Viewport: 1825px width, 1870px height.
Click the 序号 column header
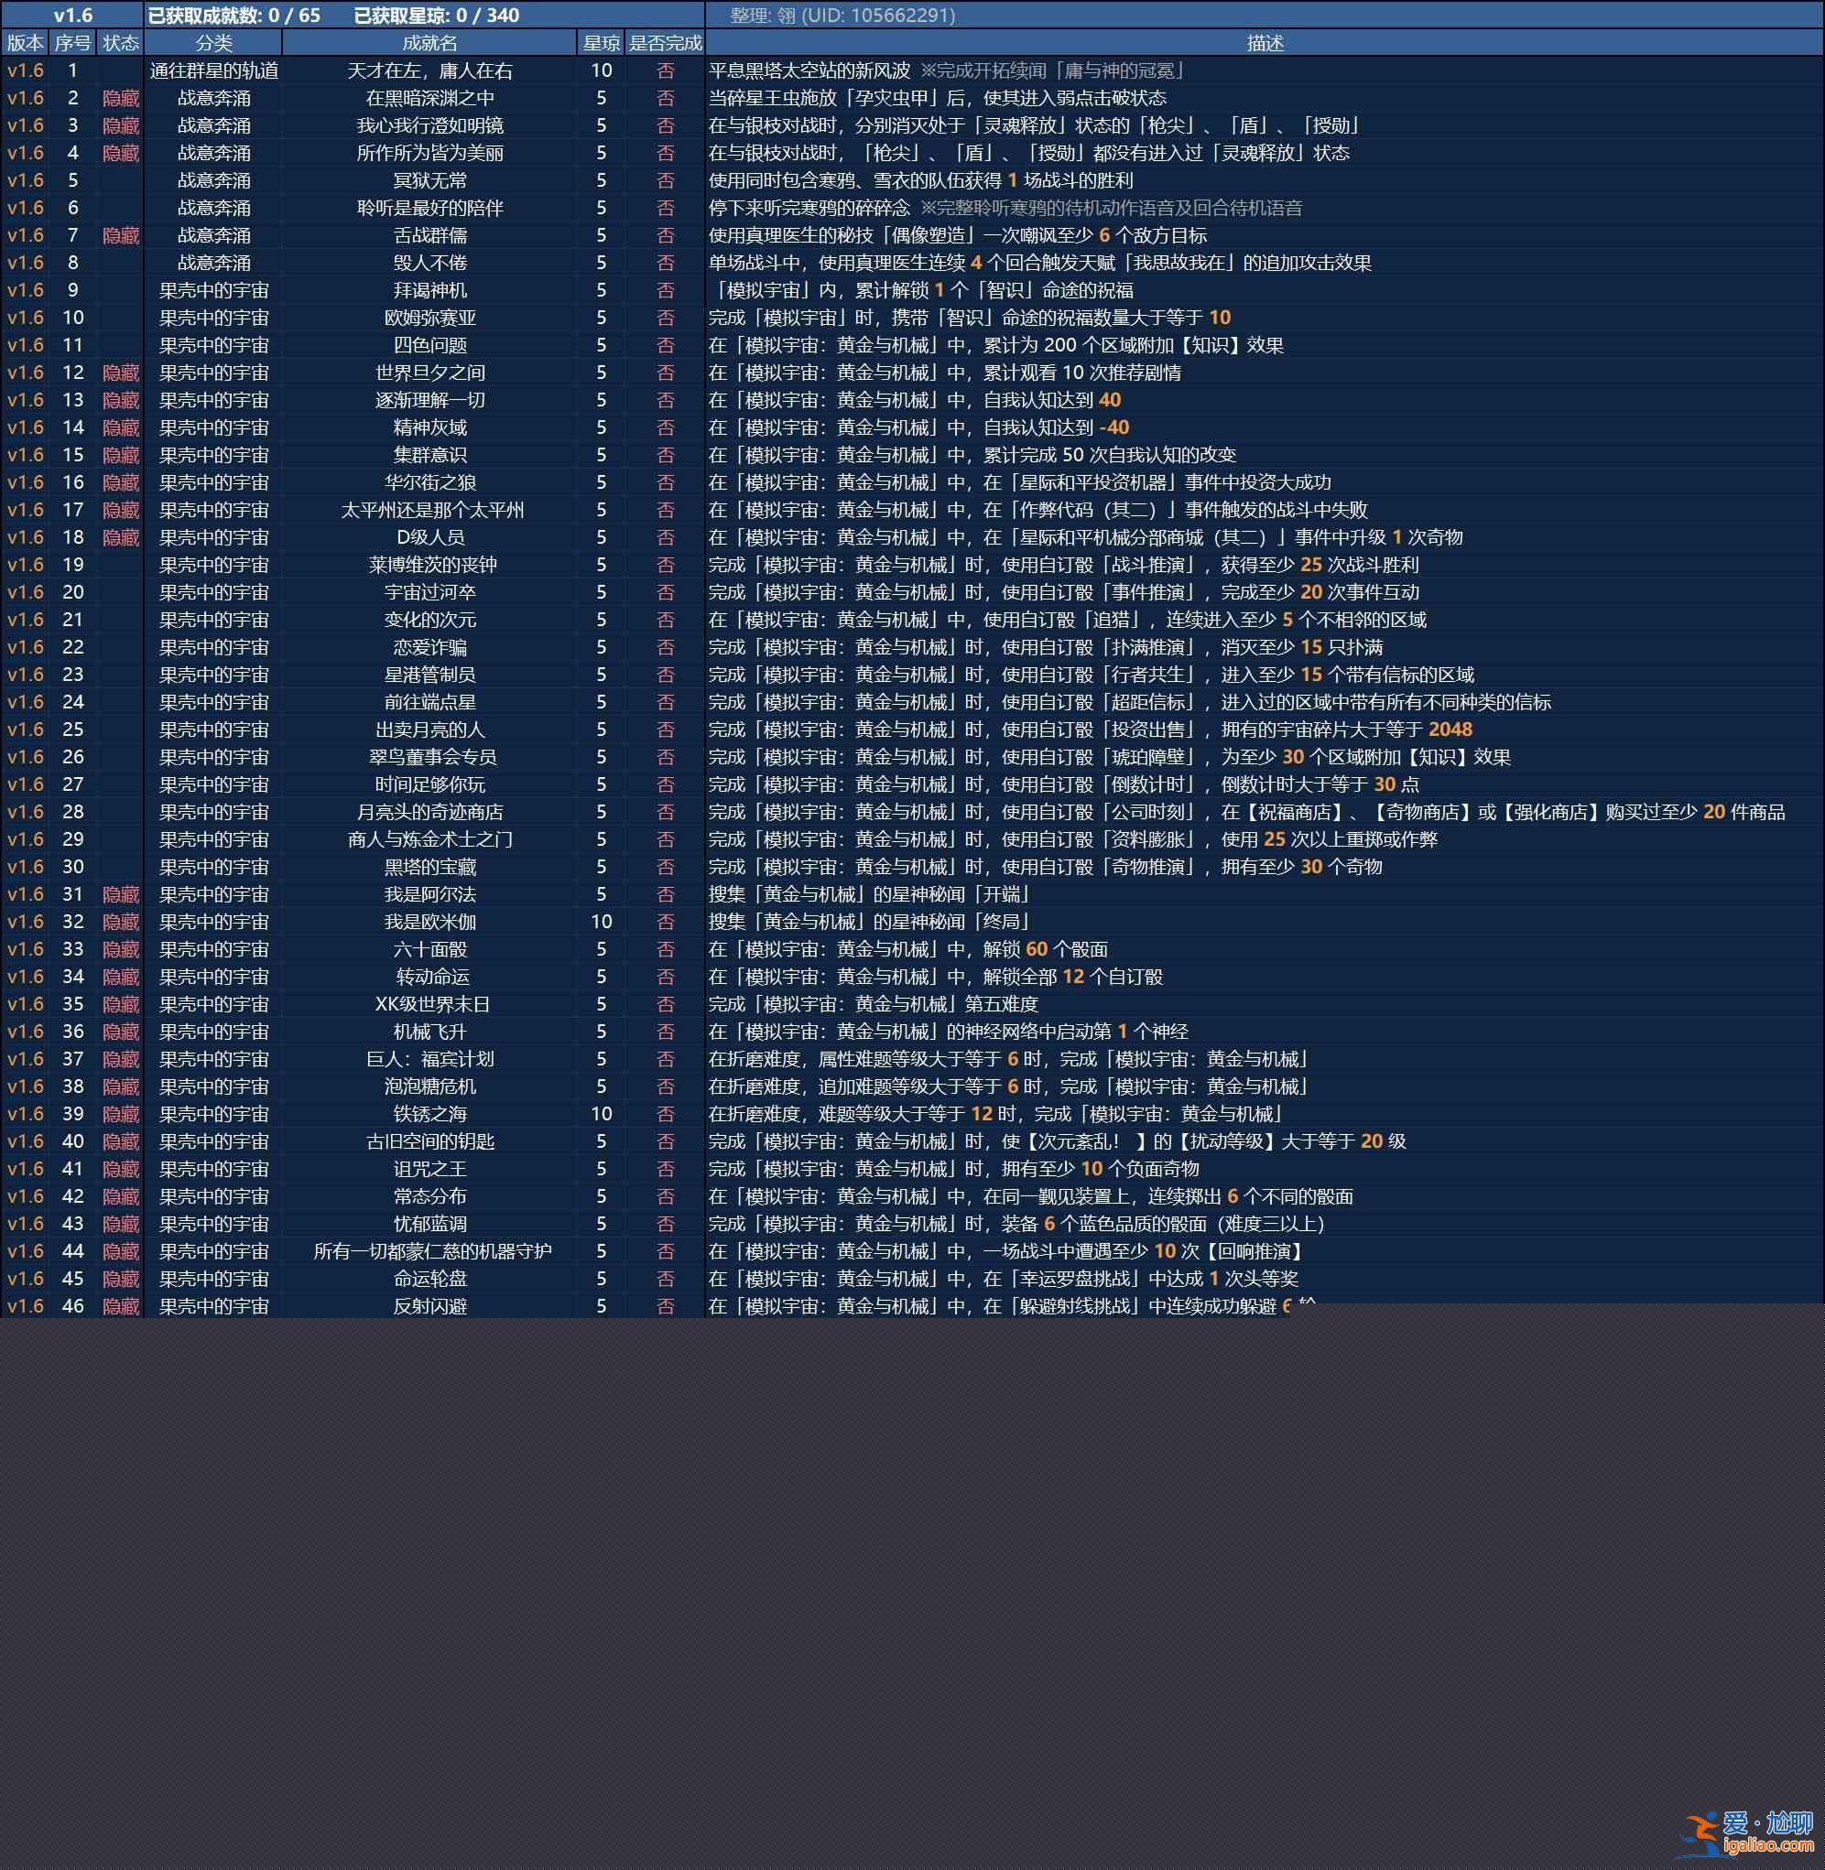(x=73, y=43)
